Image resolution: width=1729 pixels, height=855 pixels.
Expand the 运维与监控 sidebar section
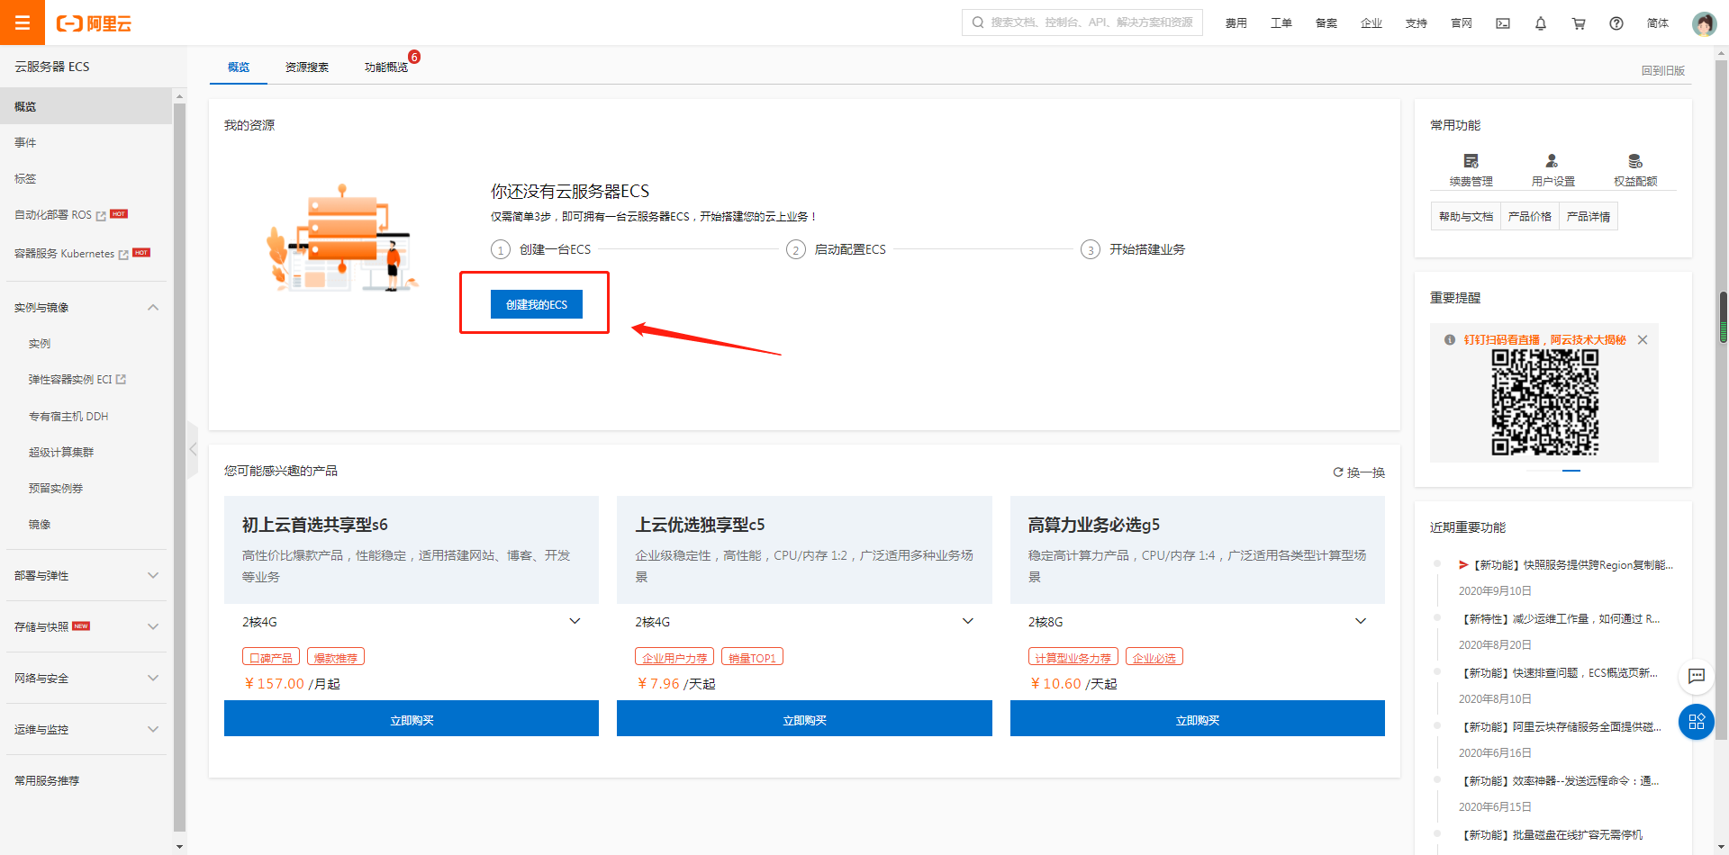(x=153, y=730)
